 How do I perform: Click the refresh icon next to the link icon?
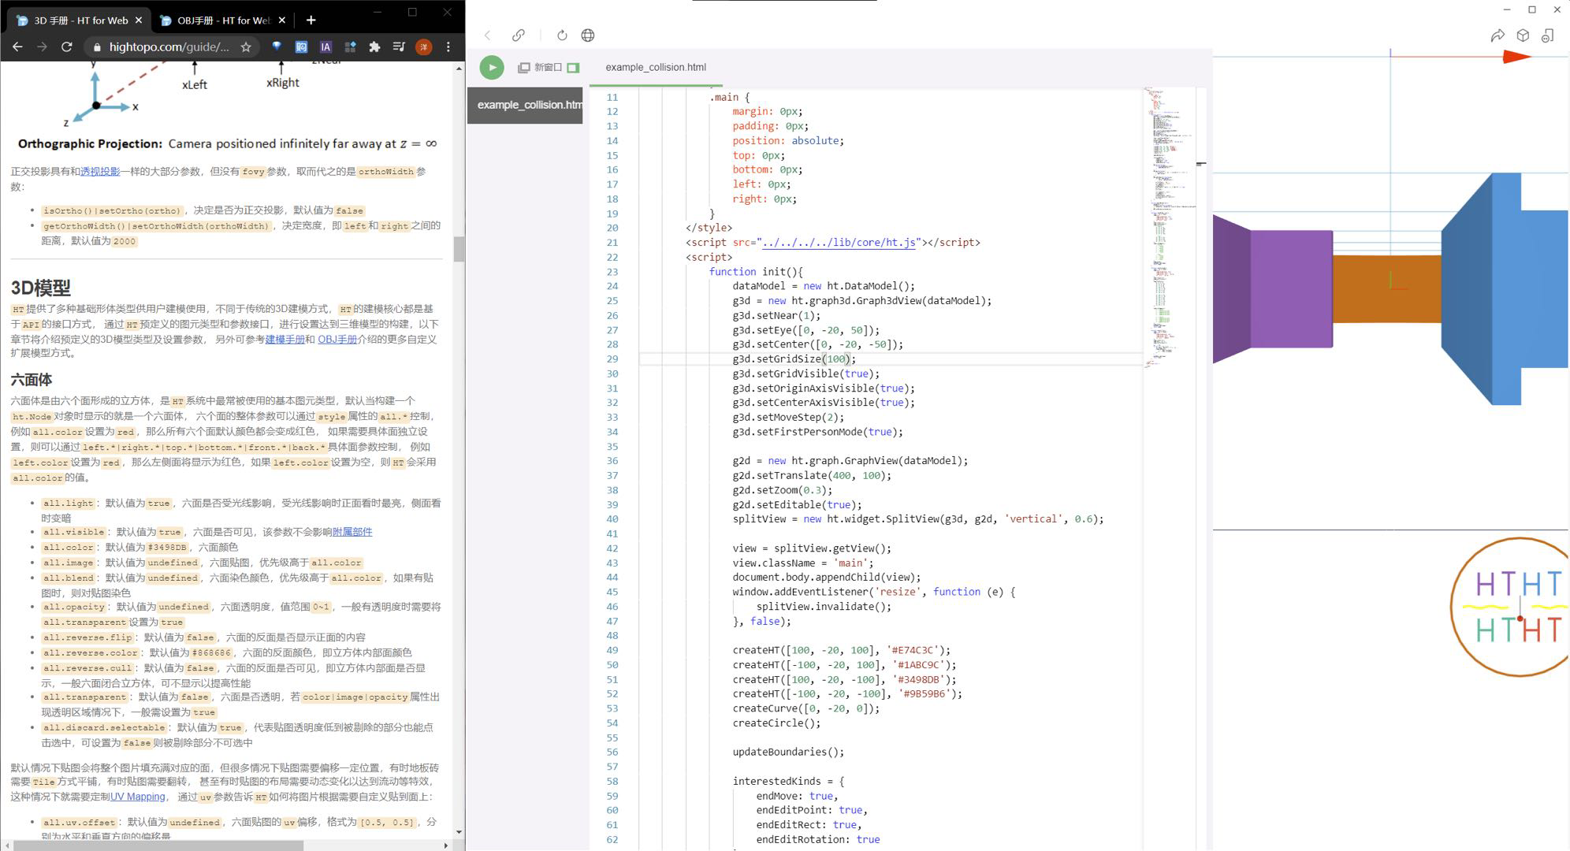tap(562, 35)
